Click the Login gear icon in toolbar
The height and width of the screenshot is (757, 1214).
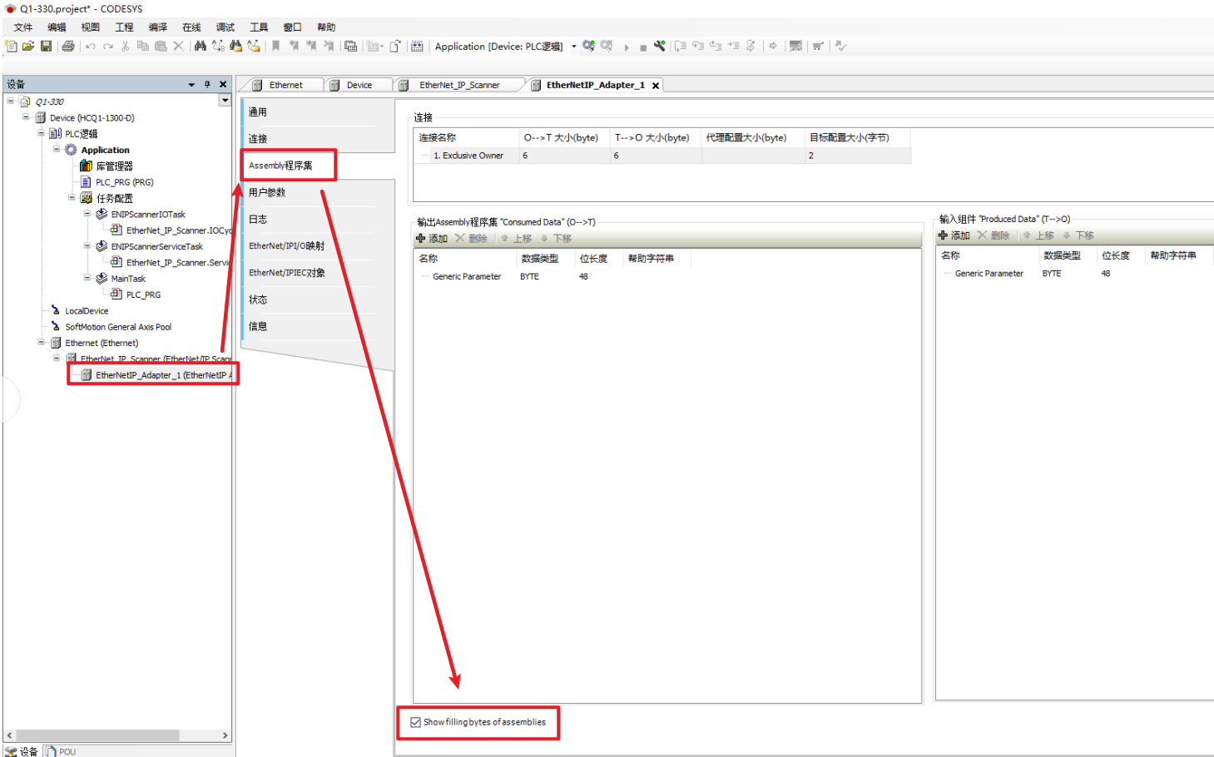pyautogui.click(x=588, y=47)
